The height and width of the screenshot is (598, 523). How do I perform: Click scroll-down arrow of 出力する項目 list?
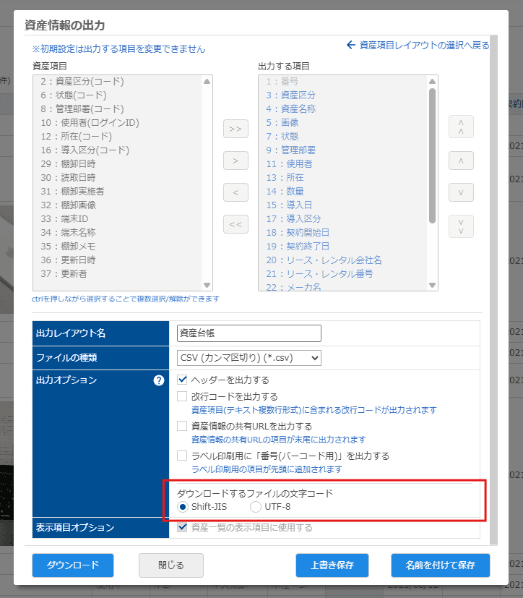coord(432,285)
